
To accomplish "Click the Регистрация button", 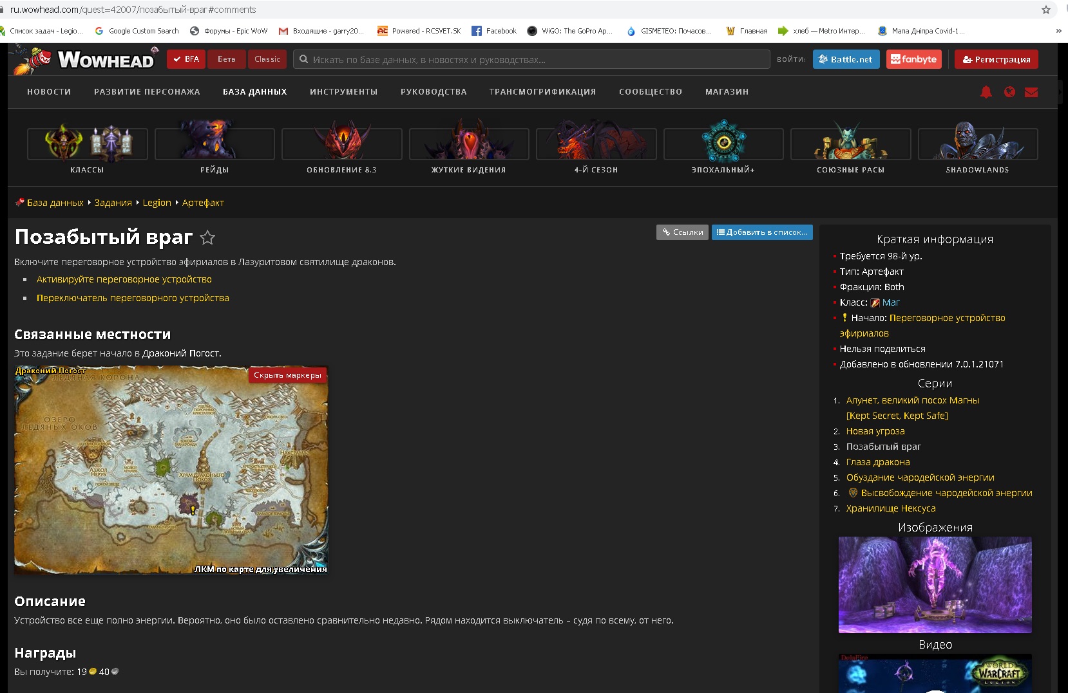I will [996, 59].
